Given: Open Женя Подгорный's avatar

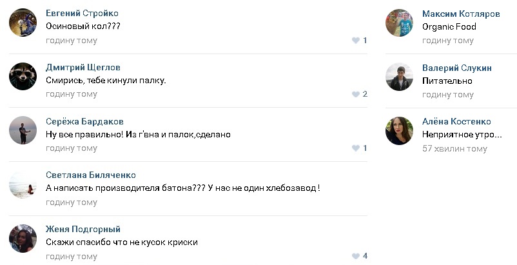Looking at the screenshot, I should coord(23,238).
